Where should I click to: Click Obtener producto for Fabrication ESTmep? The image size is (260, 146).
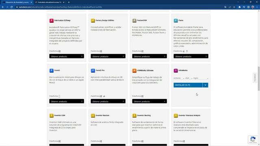(67, 56)
